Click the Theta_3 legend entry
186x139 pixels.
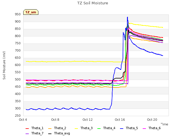(x=84, y=128)
